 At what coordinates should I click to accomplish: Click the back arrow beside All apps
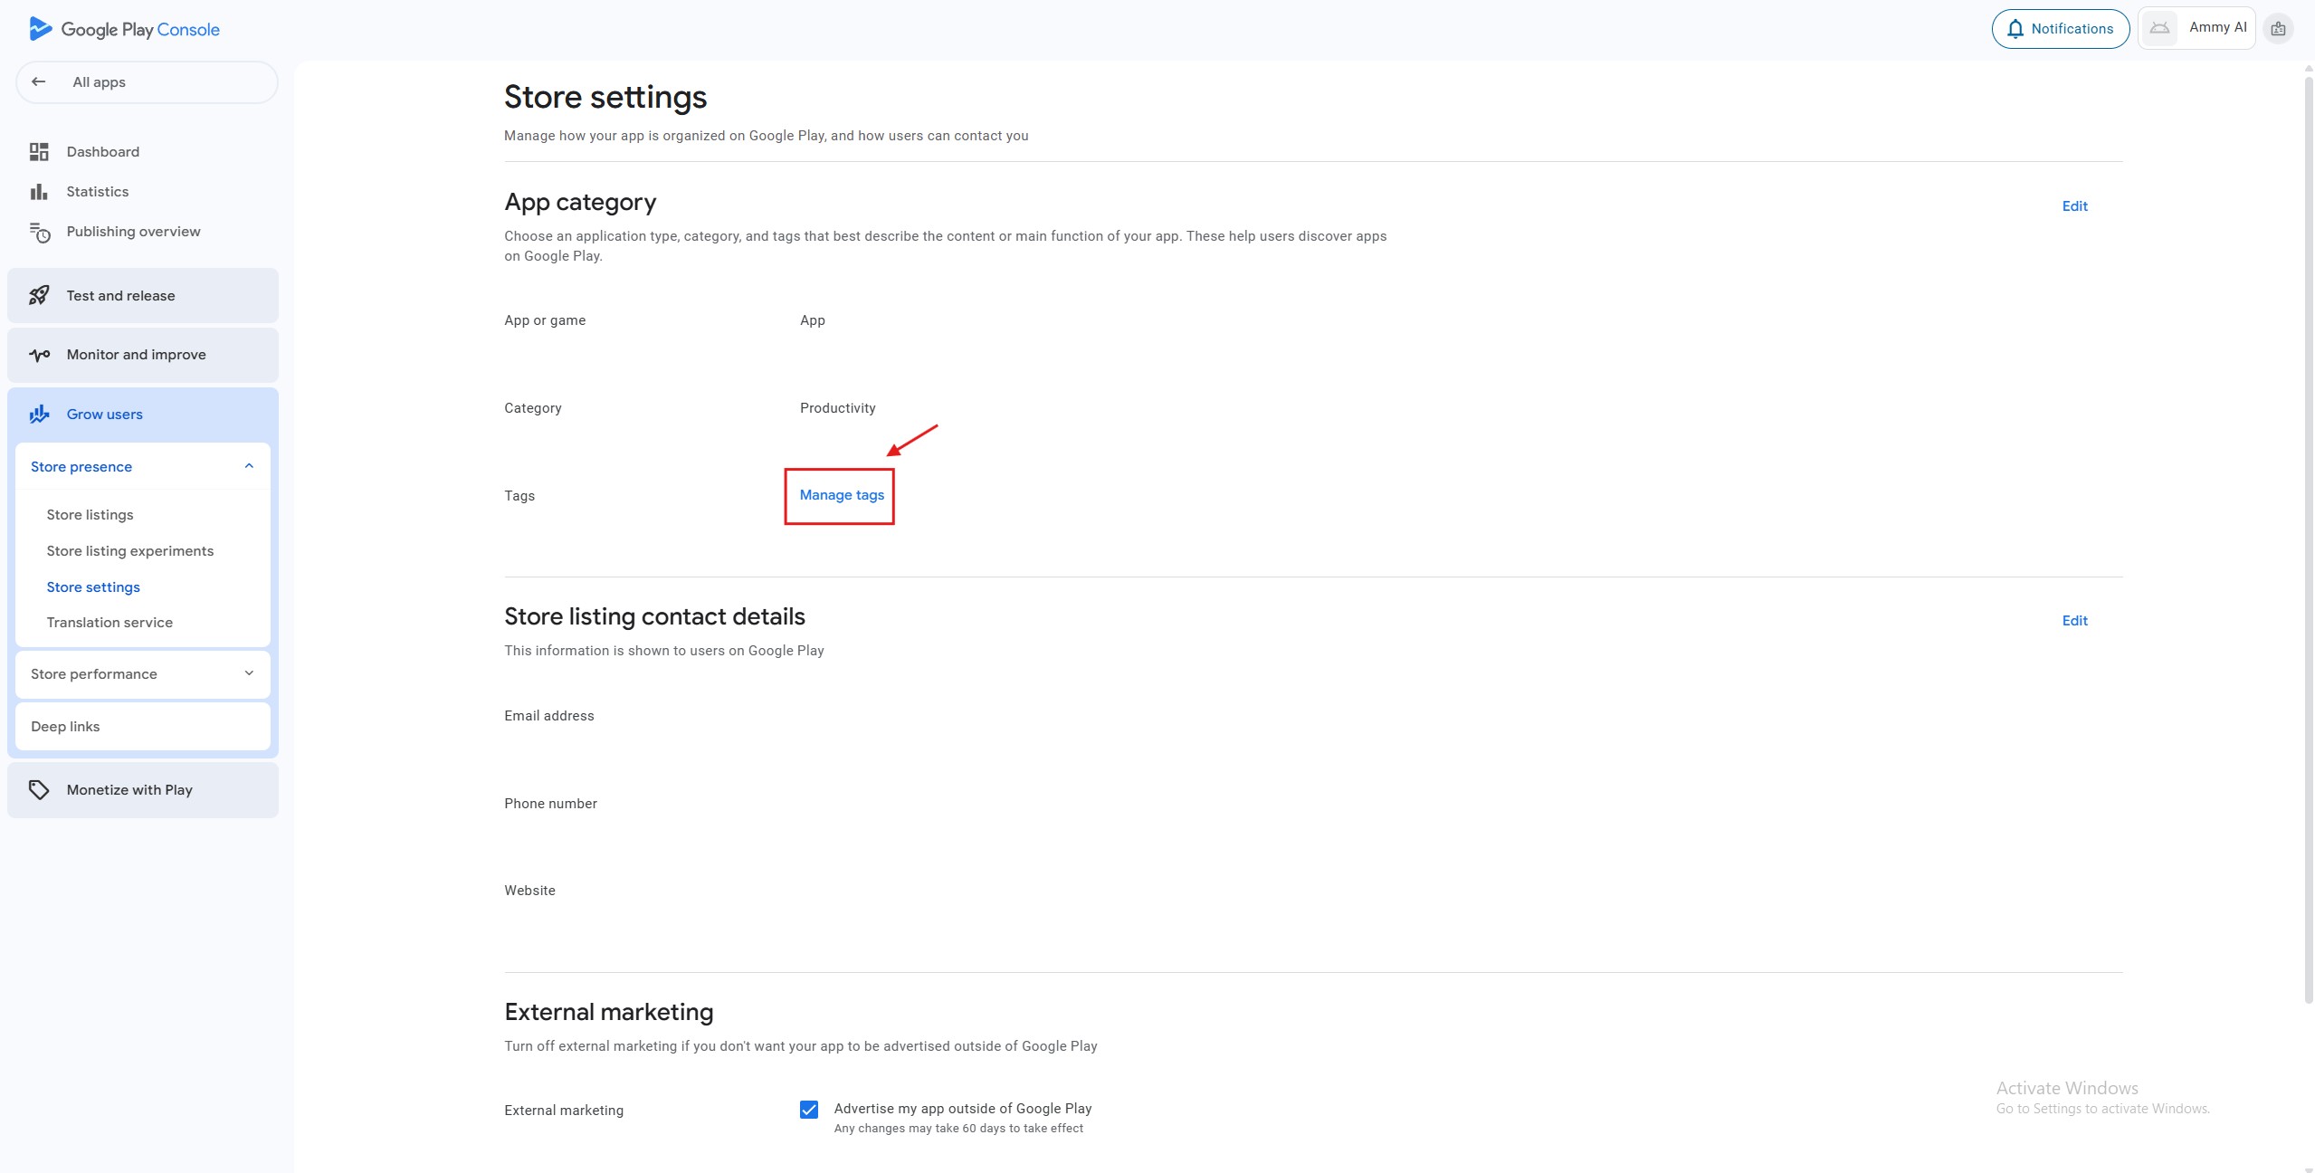tap(38, 81)
